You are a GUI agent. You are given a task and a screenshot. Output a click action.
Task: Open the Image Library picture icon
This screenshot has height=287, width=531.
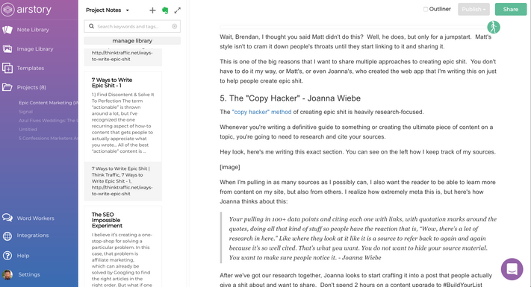7,48
